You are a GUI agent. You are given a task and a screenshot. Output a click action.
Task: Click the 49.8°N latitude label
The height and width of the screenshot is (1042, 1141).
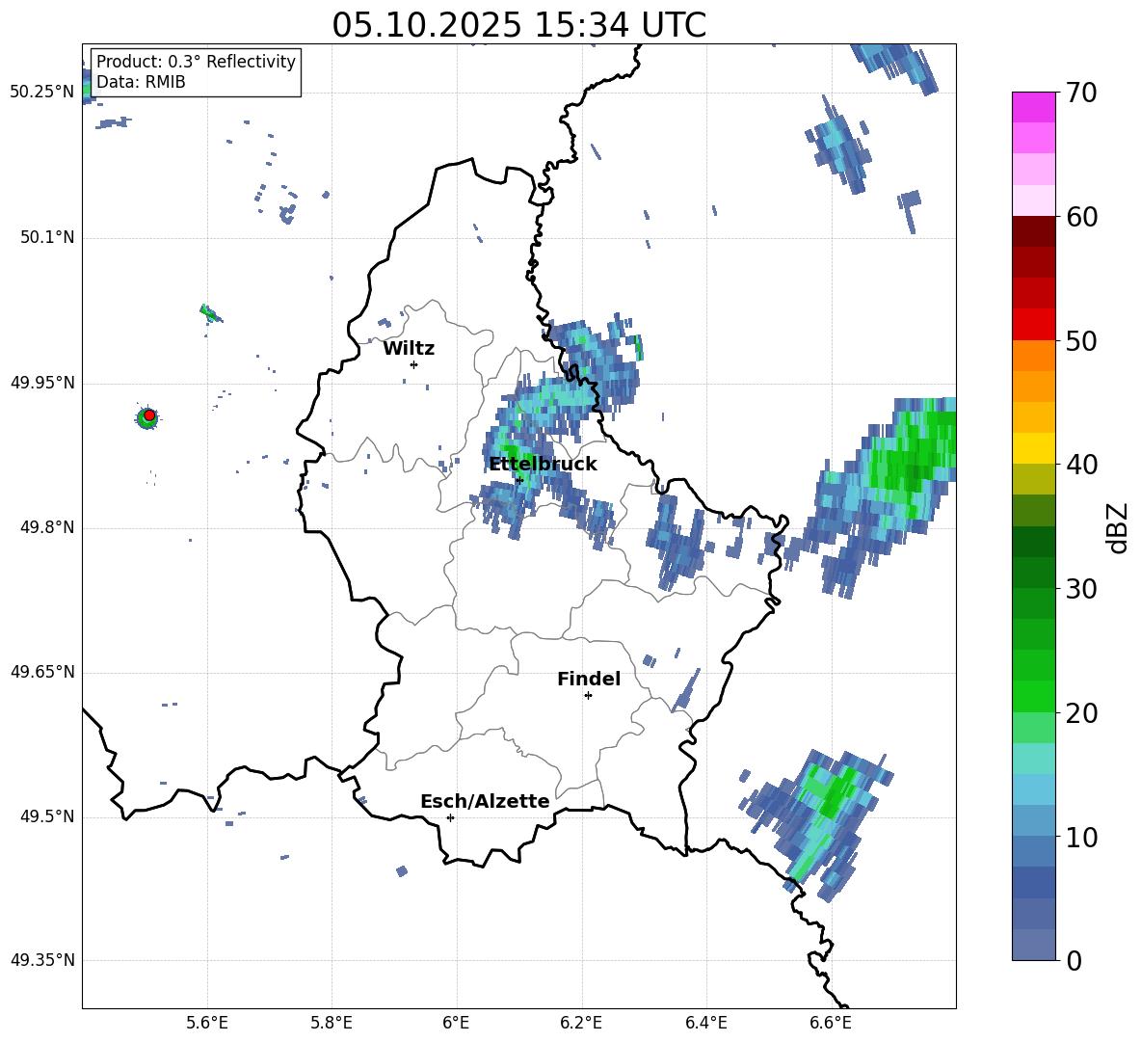point(47,527)
